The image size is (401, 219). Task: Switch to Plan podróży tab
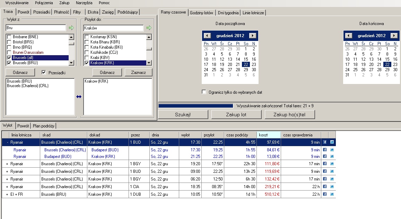43,126
